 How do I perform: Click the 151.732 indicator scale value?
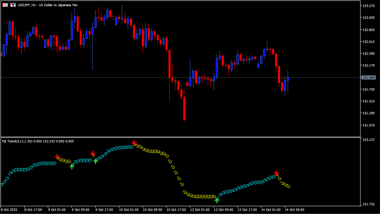pos(369,204)
